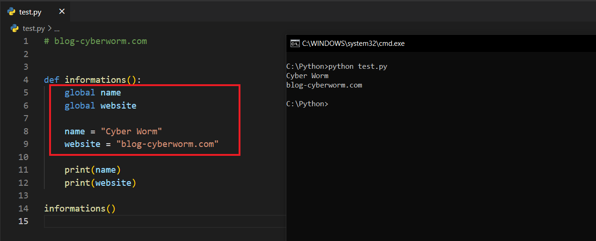Click the informations function name in the def line

pos(95,80)
